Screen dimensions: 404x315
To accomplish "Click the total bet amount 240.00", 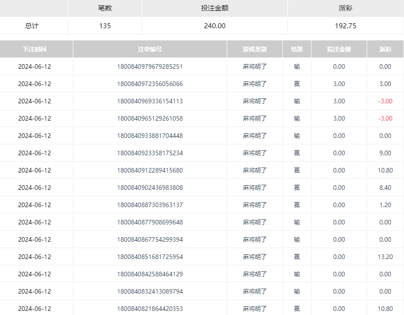I will pos(215,26).
